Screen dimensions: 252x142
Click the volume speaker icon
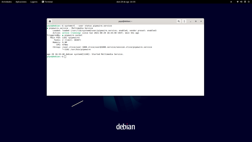click(241, 2)
